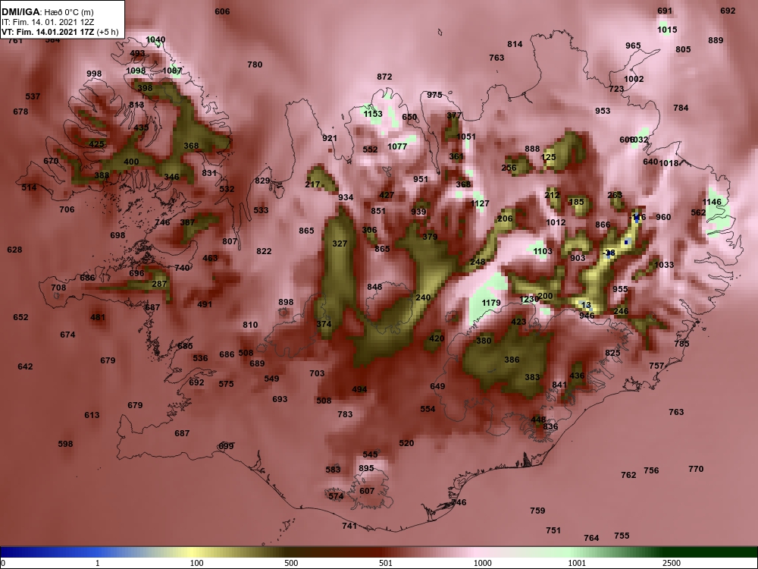Click the map value '1153'
This screenshot has width=758, height=569.
click(x=373, y=114)
